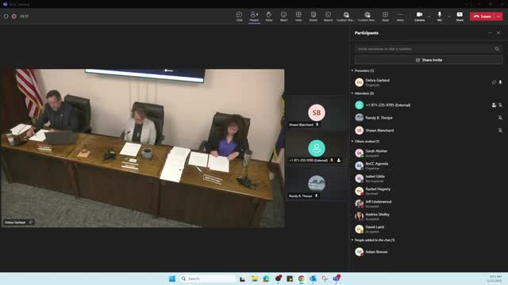Open breakout Rooms
This screenshot has height=285, width=508.
(328, 16)
